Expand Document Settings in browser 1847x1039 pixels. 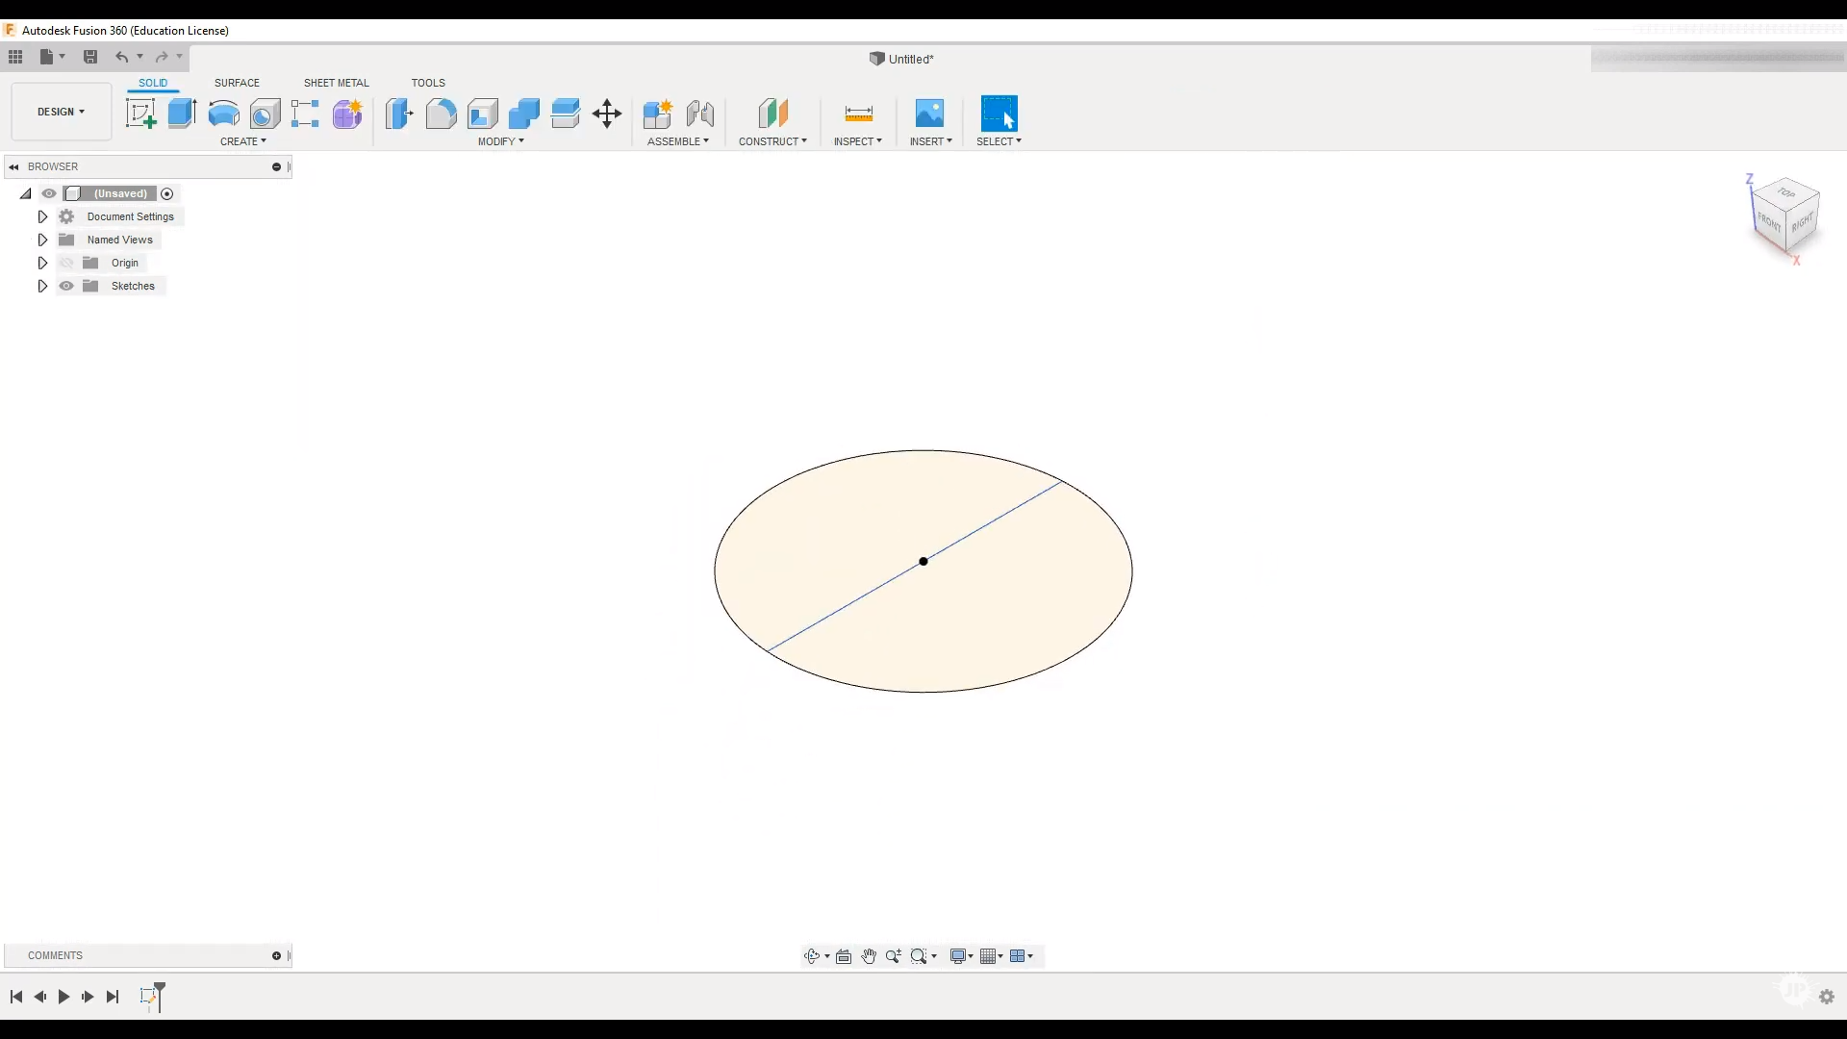tap(42, 216)
